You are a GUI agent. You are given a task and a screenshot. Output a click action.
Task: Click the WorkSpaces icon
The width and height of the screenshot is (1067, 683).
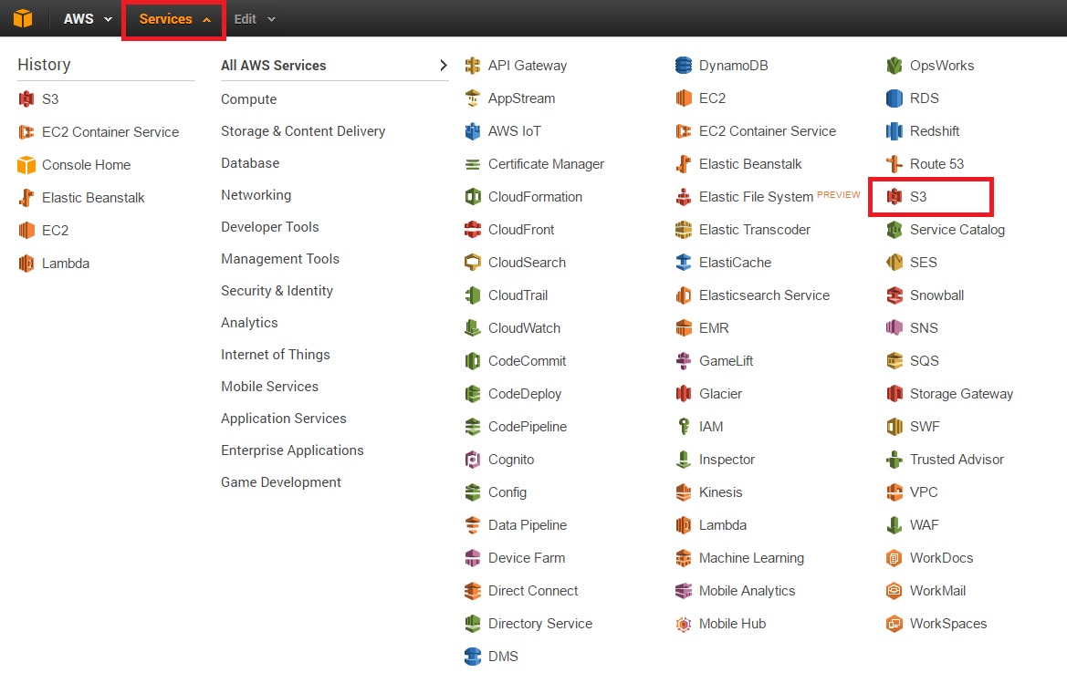pyautogui.click(x=894, y=624)
